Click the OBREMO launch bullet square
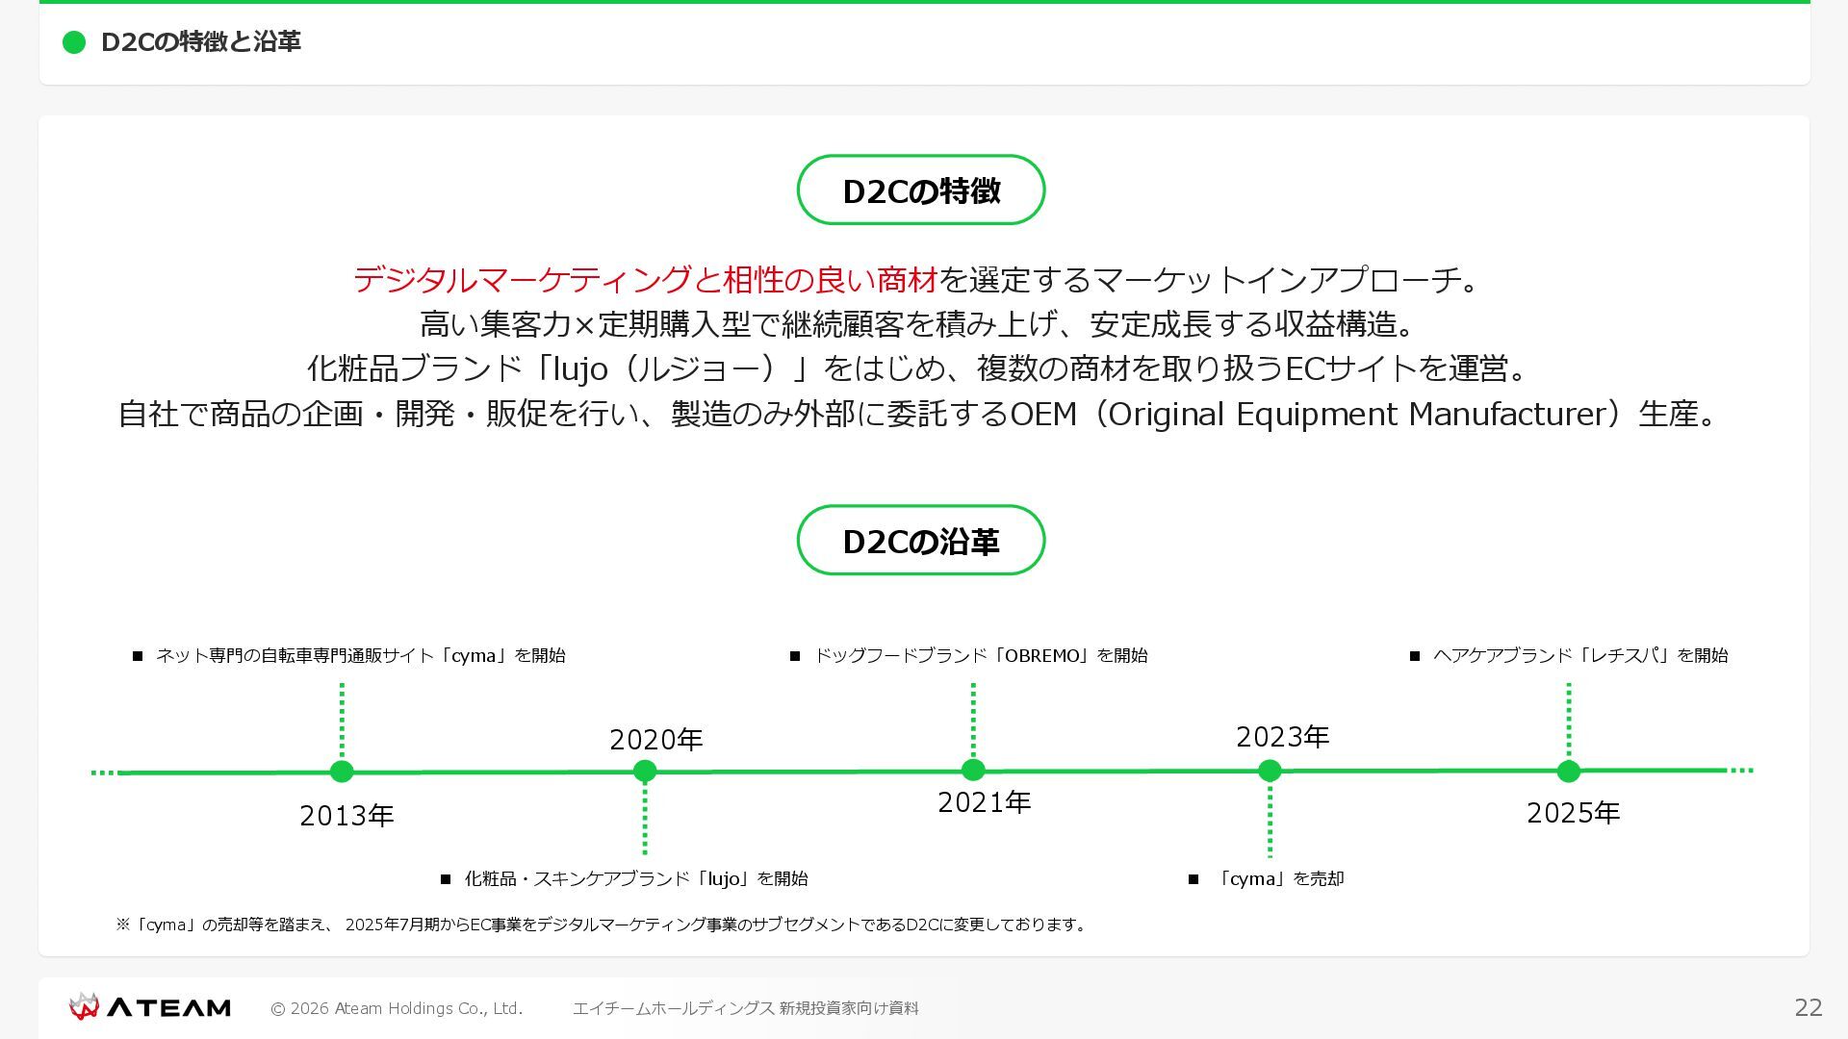Viewport: 1848px width, 1039px height. 795,656
